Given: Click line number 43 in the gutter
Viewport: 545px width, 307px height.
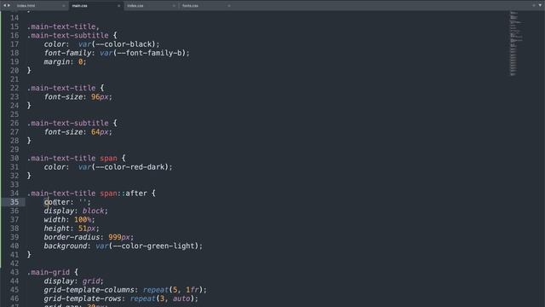Looking at the screenshot, I should [x=14, y=272].
